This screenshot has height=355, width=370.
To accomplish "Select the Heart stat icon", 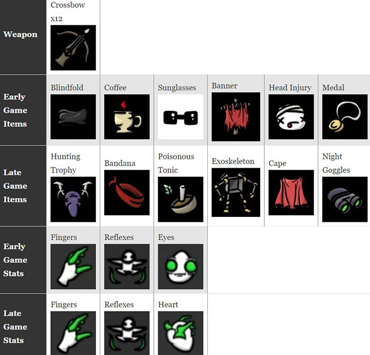I will (181, 333).
